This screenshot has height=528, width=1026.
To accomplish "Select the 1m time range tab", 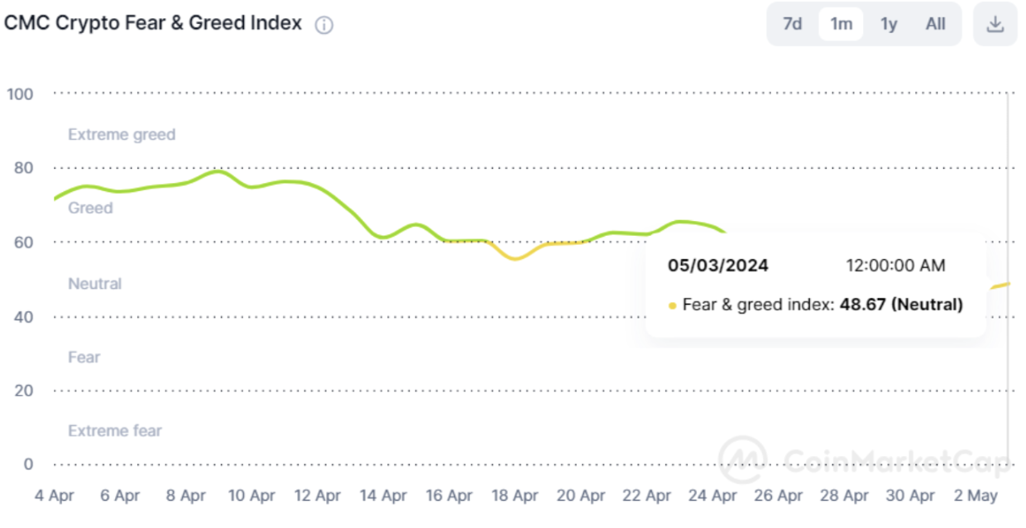I will pyautogui.click(x=841, y=24).
